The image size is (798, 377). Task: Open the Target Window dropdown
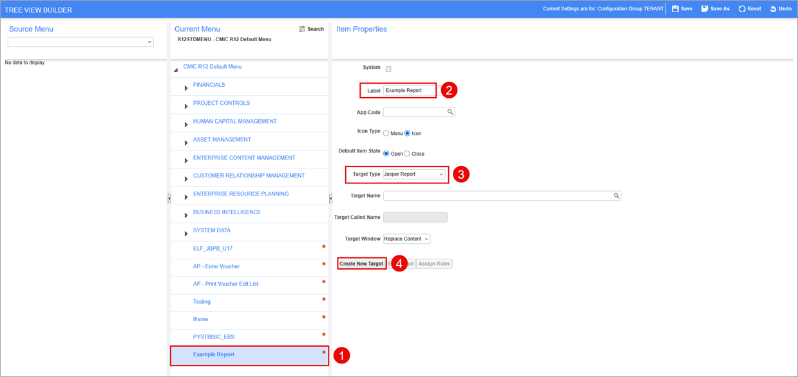(406, 239)
